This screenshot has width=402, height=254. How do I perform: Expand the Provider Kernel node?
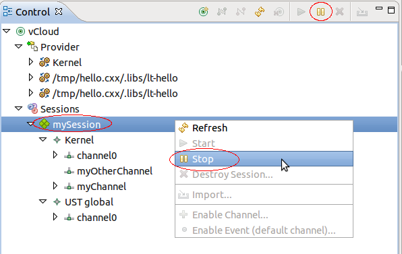click(x=31, y=62)
